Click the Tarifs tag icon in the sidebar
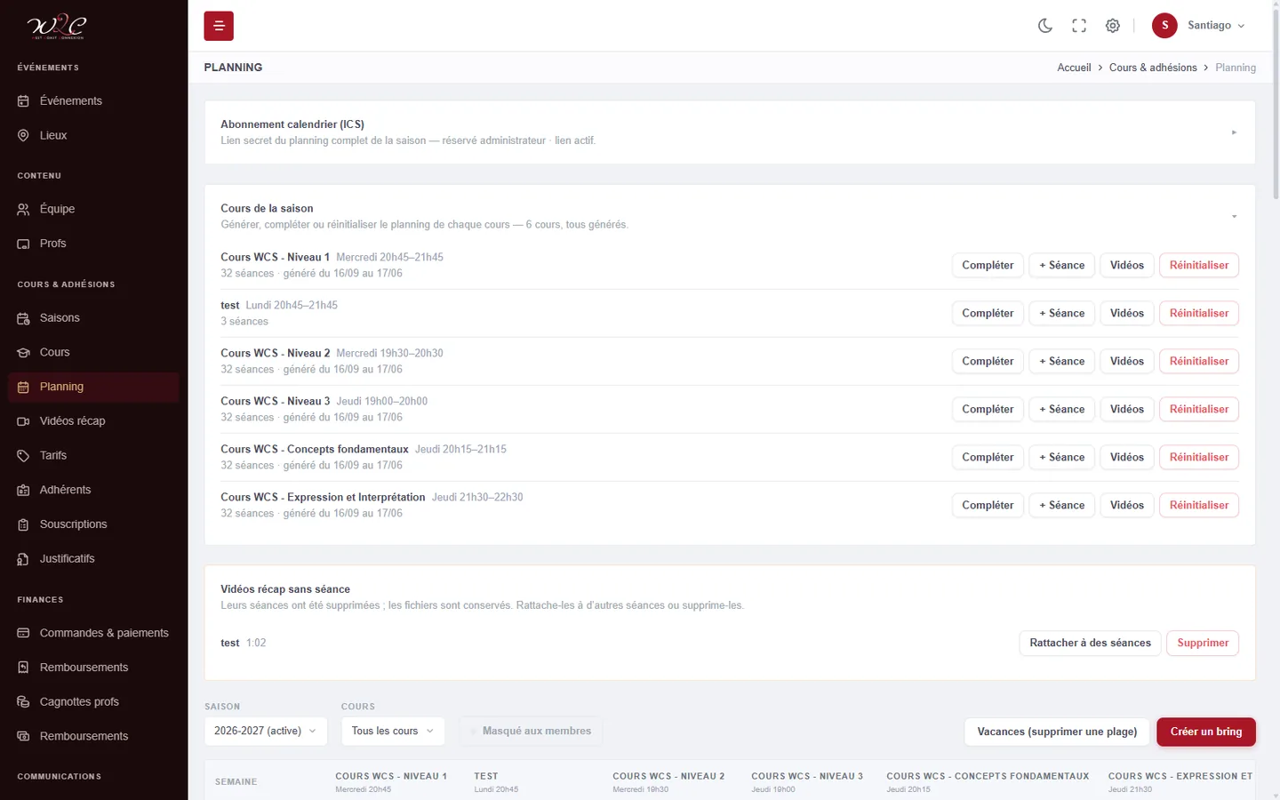 tap(23, 455)
